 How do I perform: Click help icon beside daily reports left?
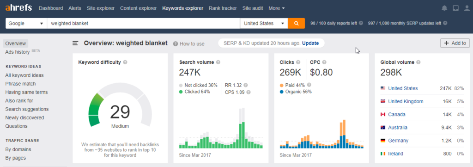[361, 23]
